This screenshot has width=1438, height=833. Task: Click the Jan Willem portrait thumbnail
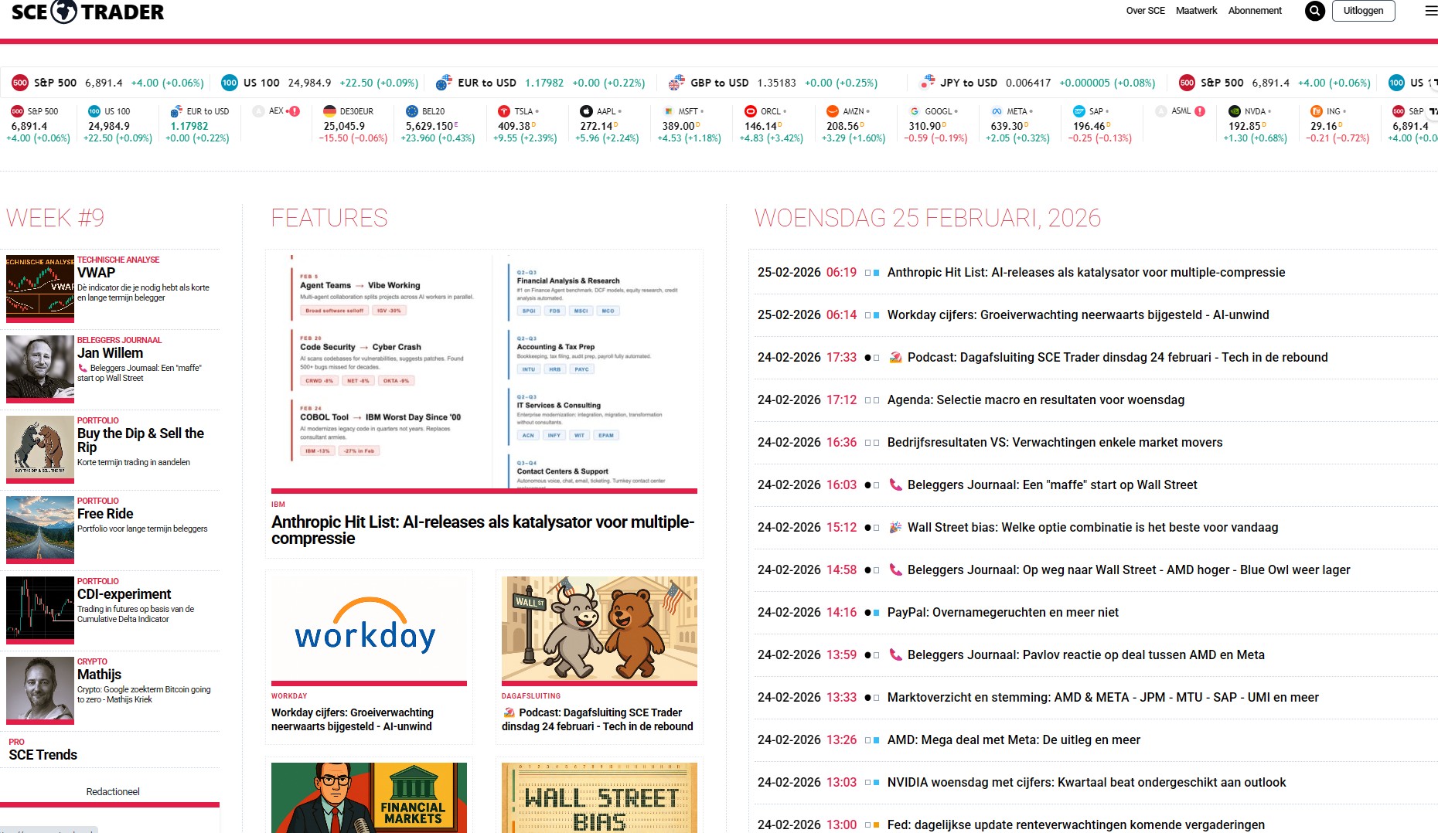point(40,368)
